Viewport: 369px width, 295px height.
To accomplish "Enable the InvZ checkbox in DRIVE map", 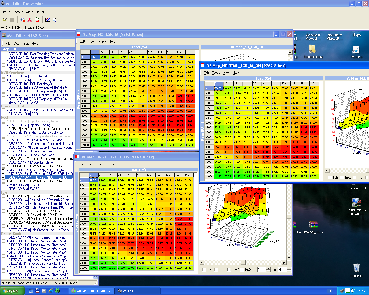I will tap(216, 270).
